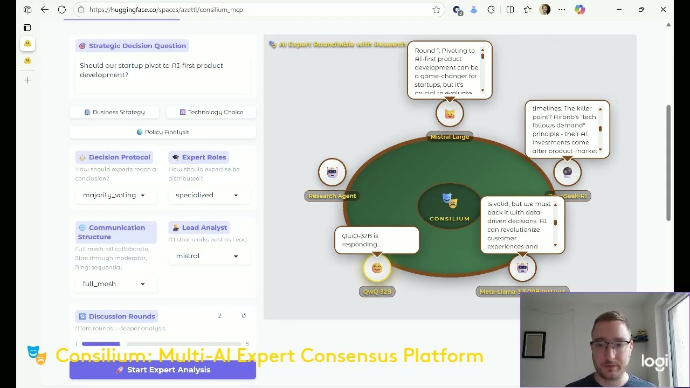Reset discussion rounds with the refresh icon
The height and width of the screenshot is (388, 690).
point(244,316)
